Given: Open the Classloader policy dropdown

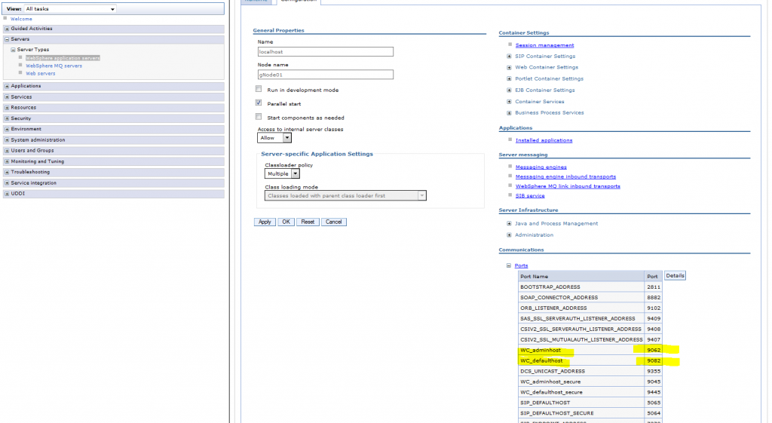Looking at the screenshot, I should coord(282,174).
